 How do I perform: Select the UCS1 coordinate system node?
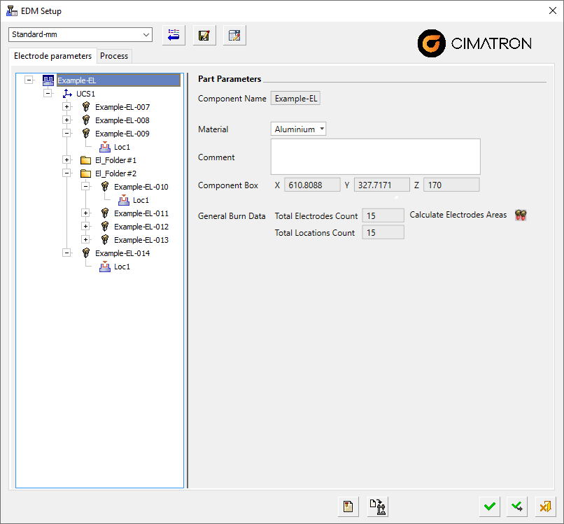(x=85, y=94)
